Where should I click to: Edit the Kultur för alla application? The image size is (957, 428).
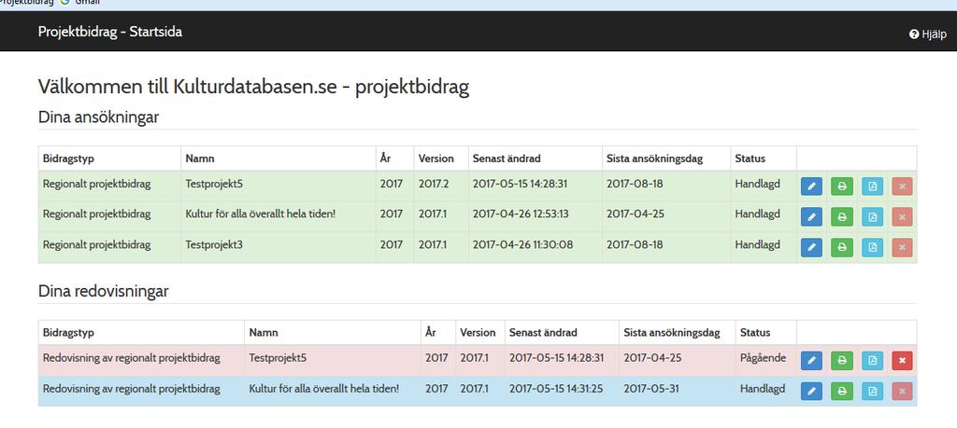811,216
